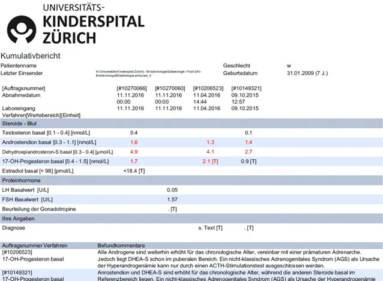Click the red Androstendion value 1.6
Viewport: 383px width, 281px height.
tap(134, 142)
